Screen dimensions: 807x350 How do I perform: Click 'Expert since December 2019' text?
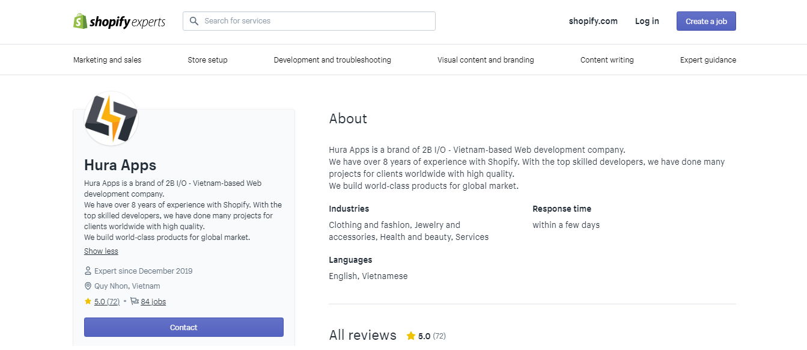[144, 271]
